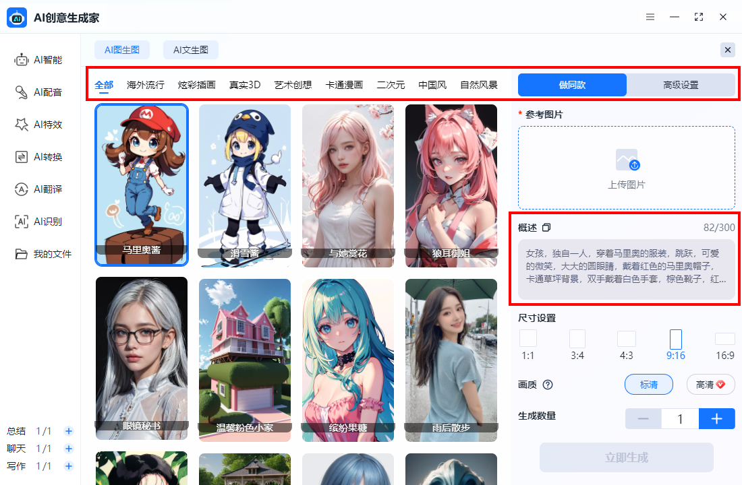The image size is (742, 485).
Task: Choose the 1:1 aspect ratio
Action: coord(528,346)
